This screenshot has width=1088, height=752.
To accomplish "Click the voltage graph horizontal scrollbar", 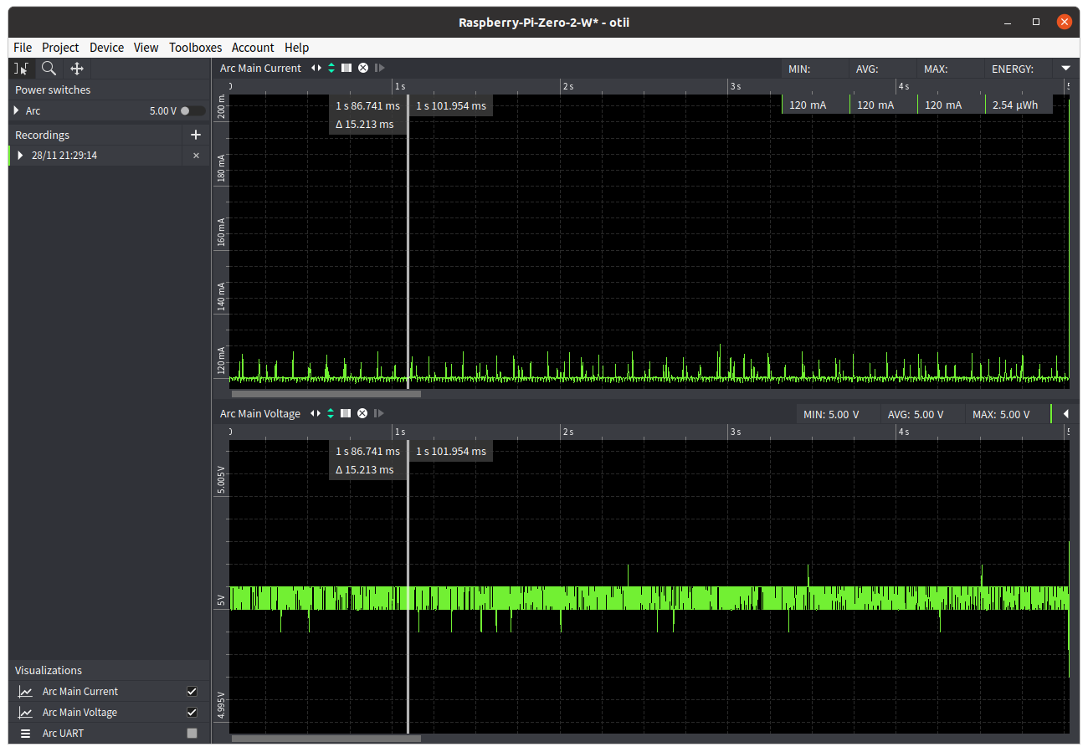I will click(x=326, y=738).
